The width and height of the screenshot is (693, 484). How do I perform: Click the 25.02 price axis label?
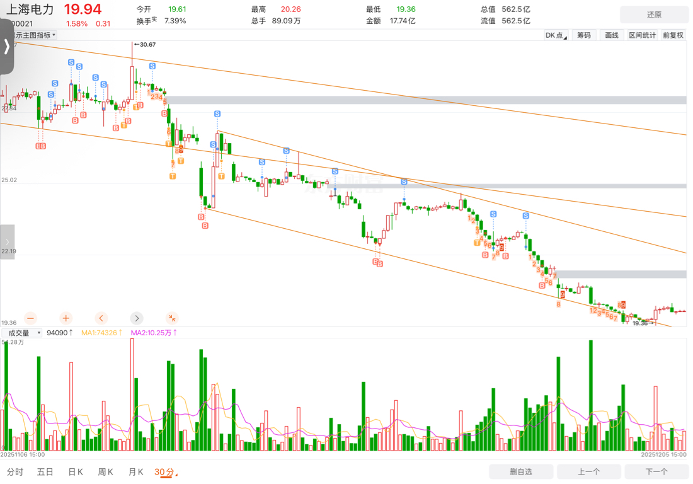[9, 180]
